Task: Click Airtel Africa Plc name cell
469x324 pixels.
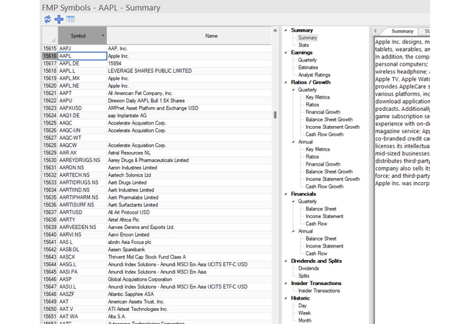Action: (x=189, y=220)
